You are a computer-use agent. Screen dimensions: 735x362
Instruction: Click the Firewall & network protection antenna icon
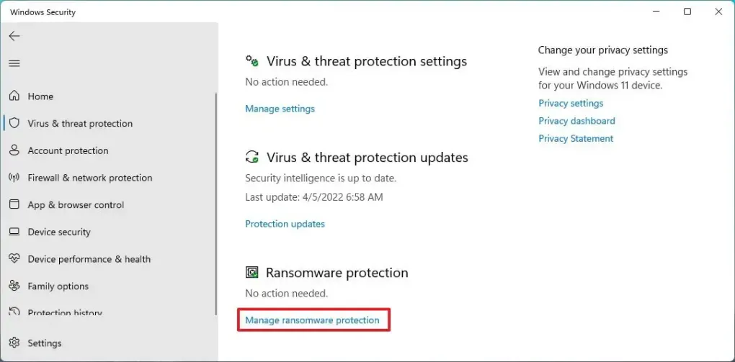pyautogui.click(x=14, y=178)
